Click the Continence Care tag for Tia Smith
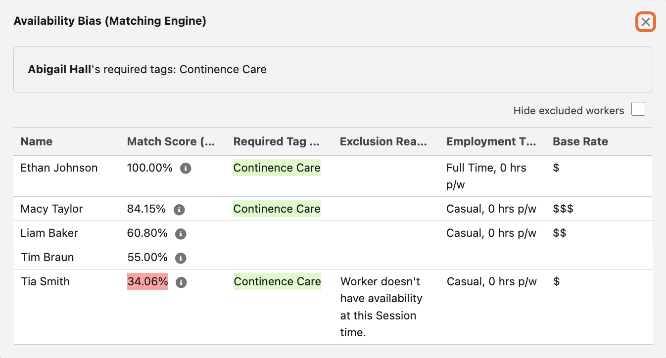This screenshot has height=358, width=666. pyautogui.click(x=277, y=281)
